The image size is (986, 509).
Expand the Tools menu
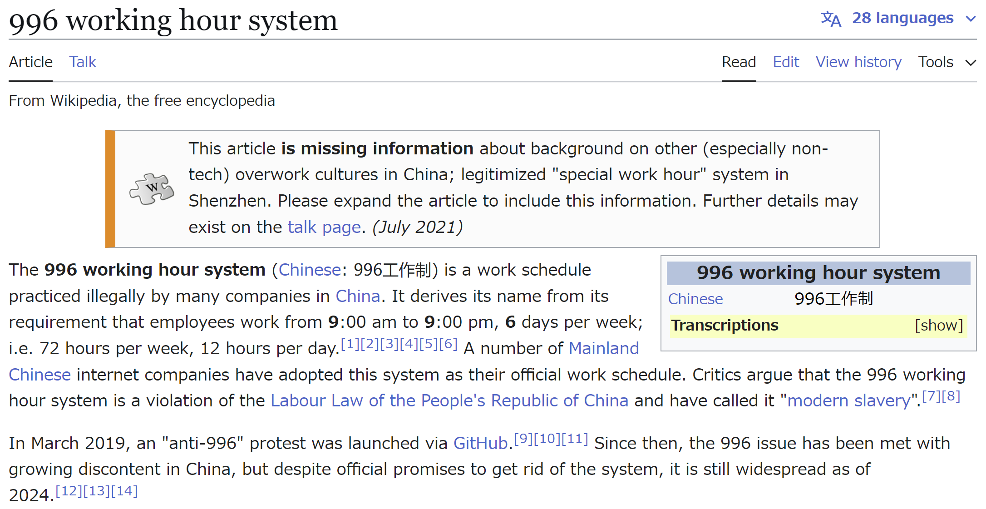[946, 62]
